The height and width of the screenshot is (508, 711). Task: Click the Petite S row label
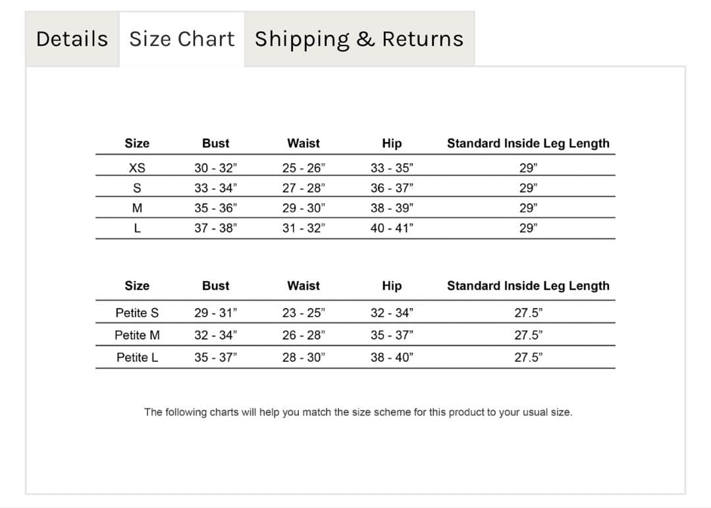pyautogui.click(x=137, y=313)
